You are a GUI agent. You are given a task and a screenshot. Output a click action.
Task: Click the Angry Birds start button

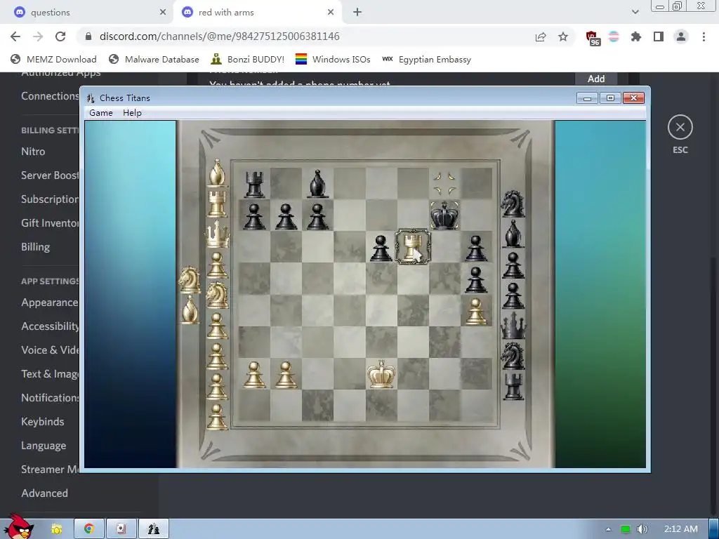19,526
